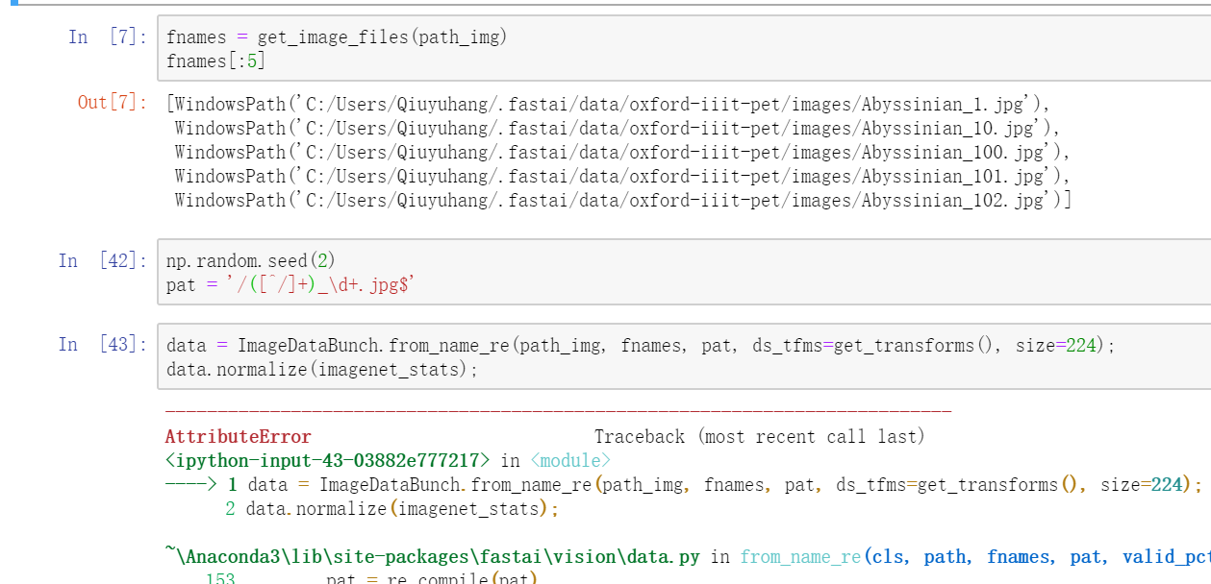Click the Abyssinian_101.jpg output path line
The height and width of the screenshot is (584, 1211).
coord(621,176)
